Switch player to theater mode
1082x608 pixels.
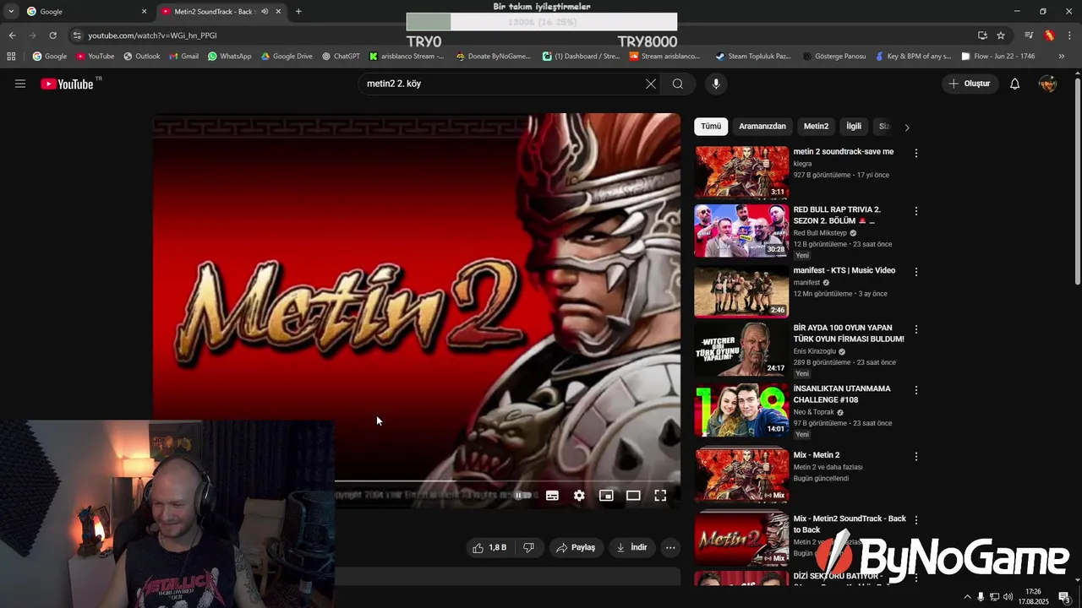tap(633, 496)
